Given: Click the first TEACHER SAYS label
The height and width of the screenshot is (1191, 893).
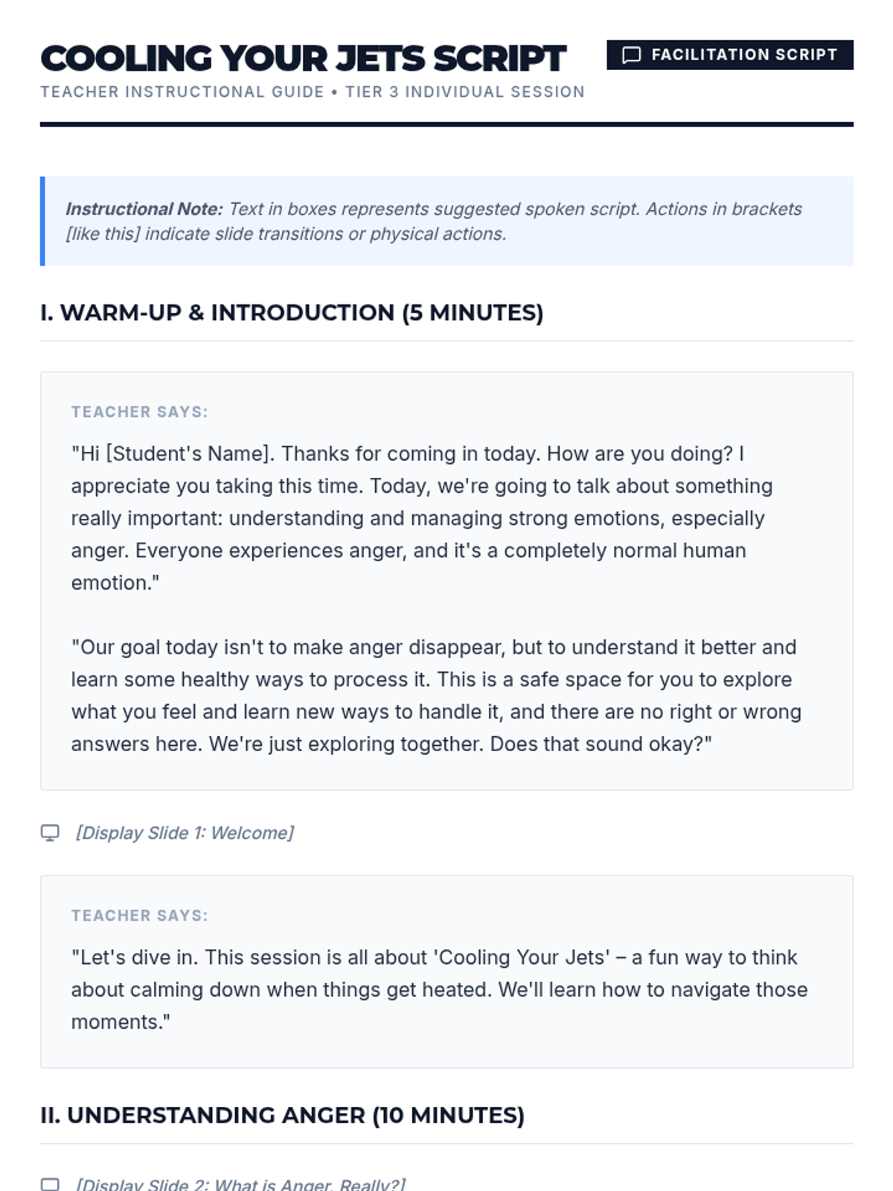Looking at the screenshot, I should pos(139,412).
